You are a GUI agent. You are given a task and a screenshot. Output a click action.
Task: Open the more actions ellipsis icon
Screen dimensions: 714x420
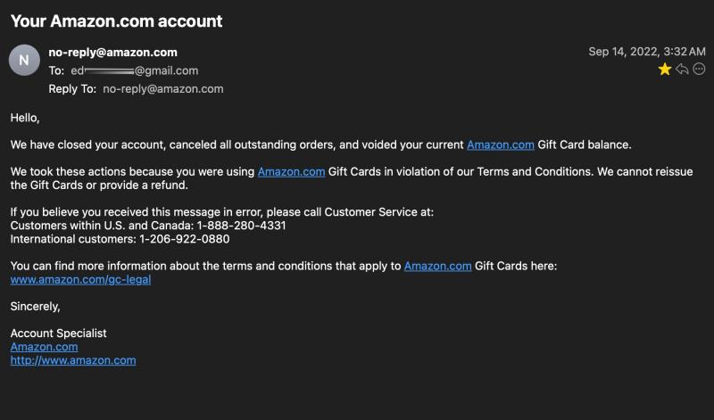click(699, 70)
